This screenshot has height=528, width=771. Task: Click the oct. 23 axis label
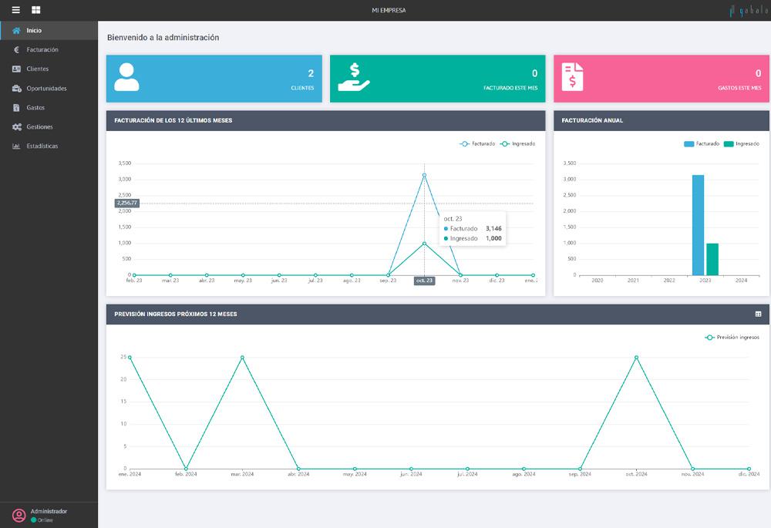[424, 281]
